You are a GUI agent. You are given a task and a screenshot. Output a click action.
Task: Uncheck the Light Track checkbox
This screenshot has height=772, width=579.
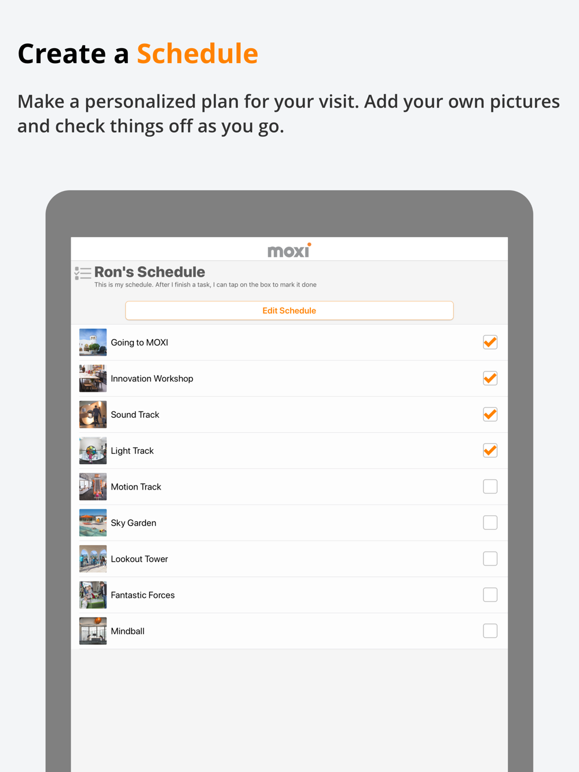tap(490, 450)
